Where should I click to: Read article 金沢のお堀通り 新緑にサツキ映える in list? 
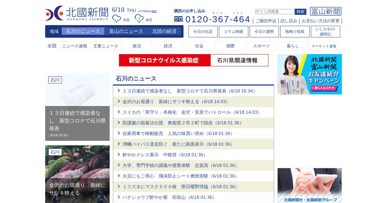(176, 102)
